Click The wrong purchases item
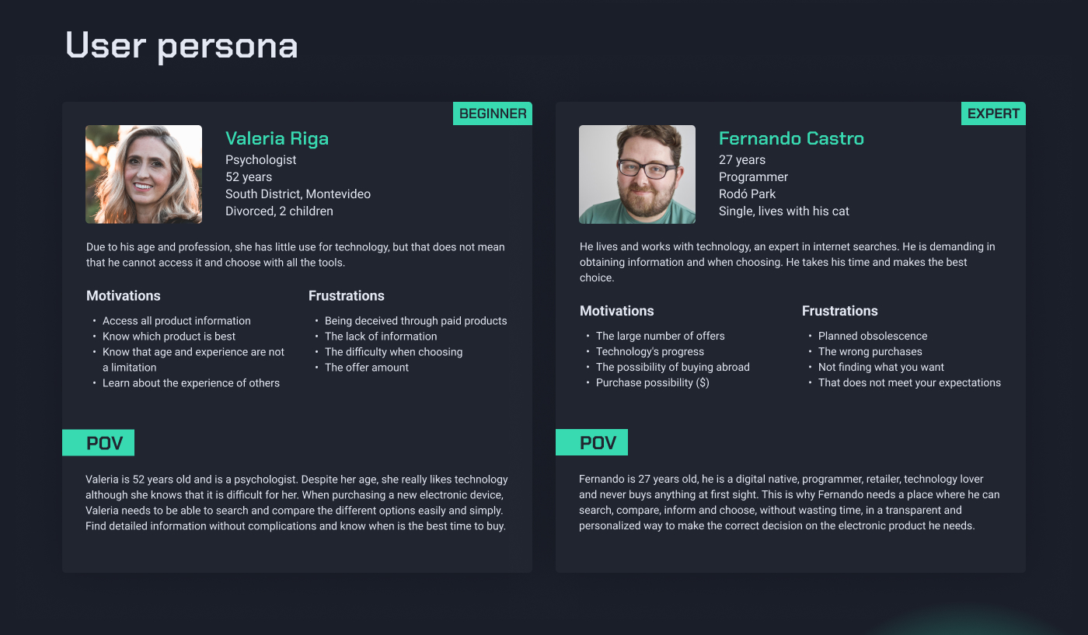This screenshot has height=635, width=1088. click(870, 352)
